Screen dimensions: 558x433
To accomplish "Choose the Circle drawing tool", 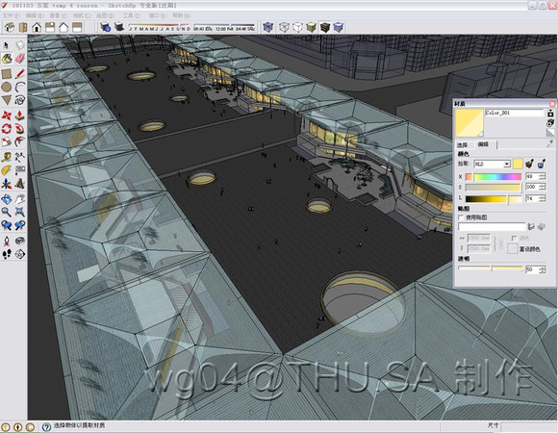I will [x=7, y=87].
